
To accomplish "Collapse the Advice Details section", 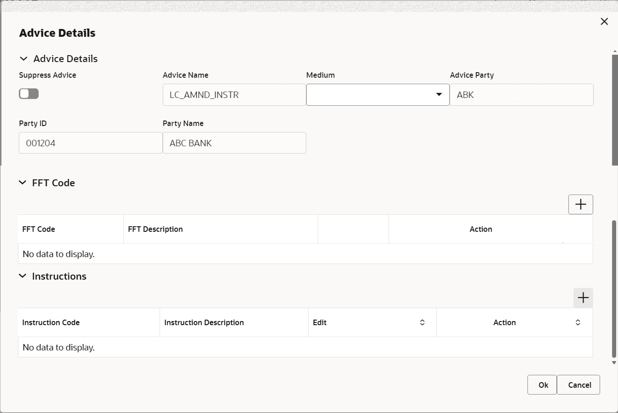I will tap(23, 59).
